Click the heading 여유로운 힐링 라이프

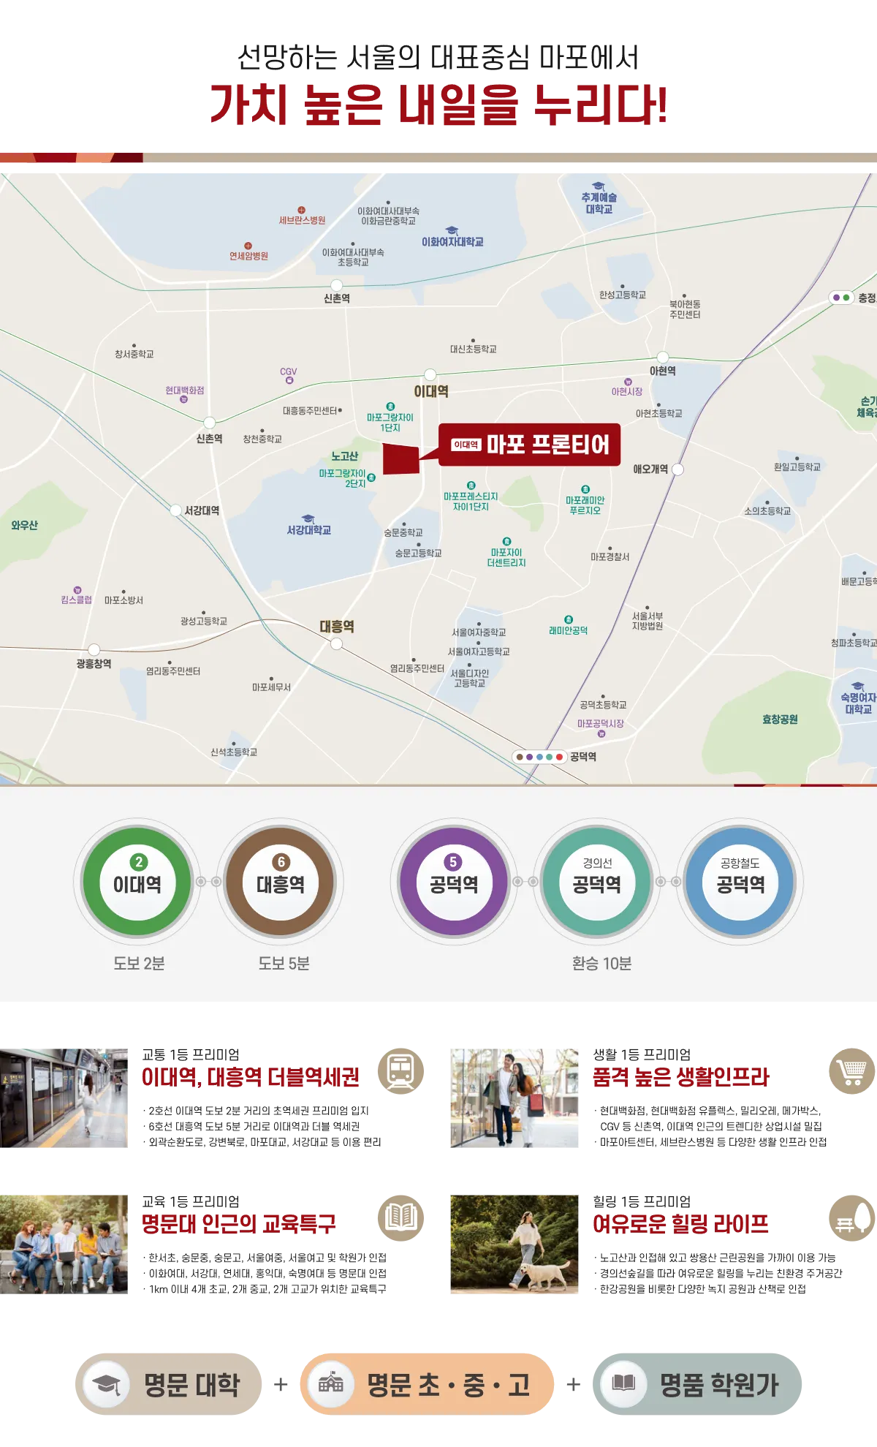click(x=680, y=1224)
